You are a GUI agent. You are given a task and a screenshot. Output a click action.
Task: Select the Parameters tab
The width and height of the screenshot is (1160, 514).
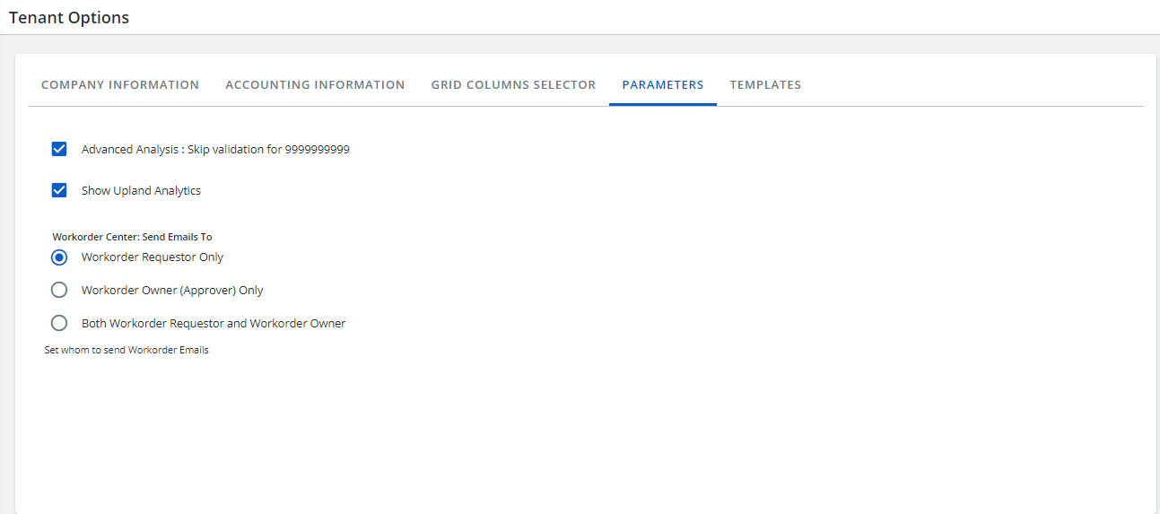click(x=663, y=85)
